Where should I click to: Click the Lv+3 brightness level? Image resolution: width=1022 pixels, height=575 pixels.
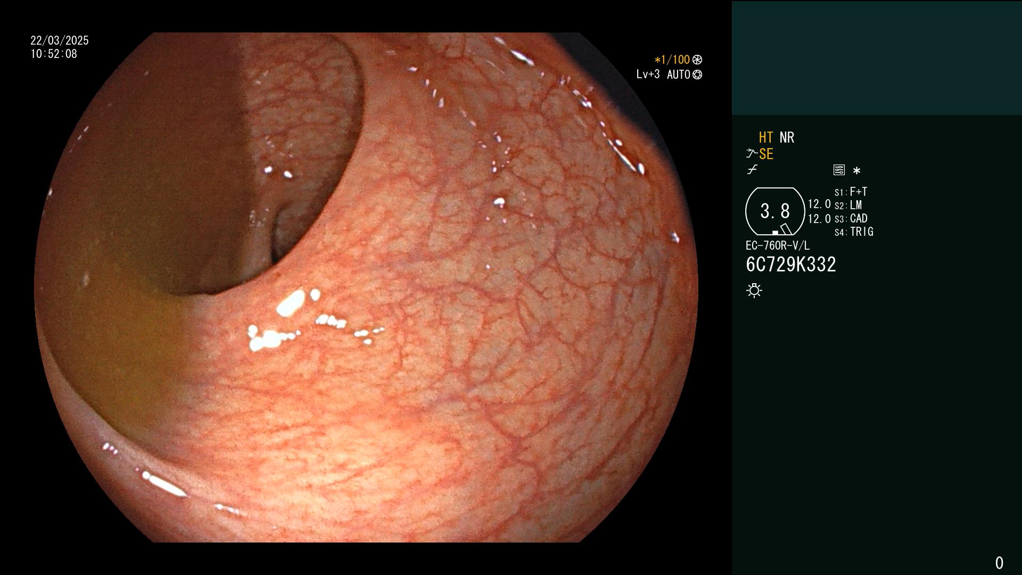(648, 75)
